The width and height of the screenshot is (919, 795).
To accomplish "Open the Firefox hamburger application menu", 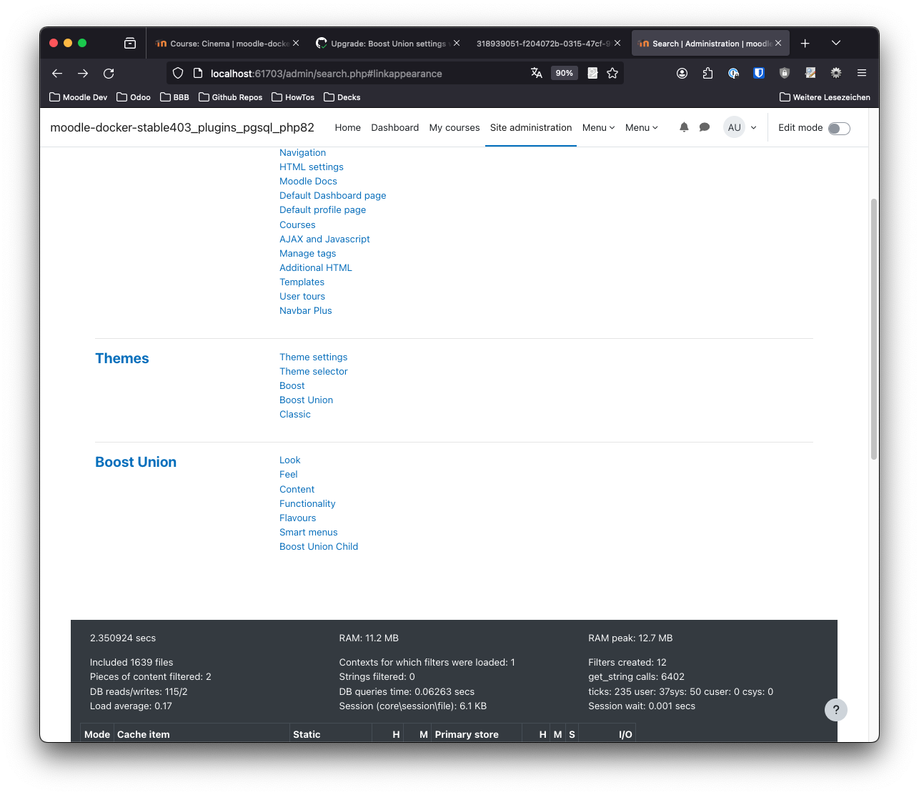I will [862, 73].
